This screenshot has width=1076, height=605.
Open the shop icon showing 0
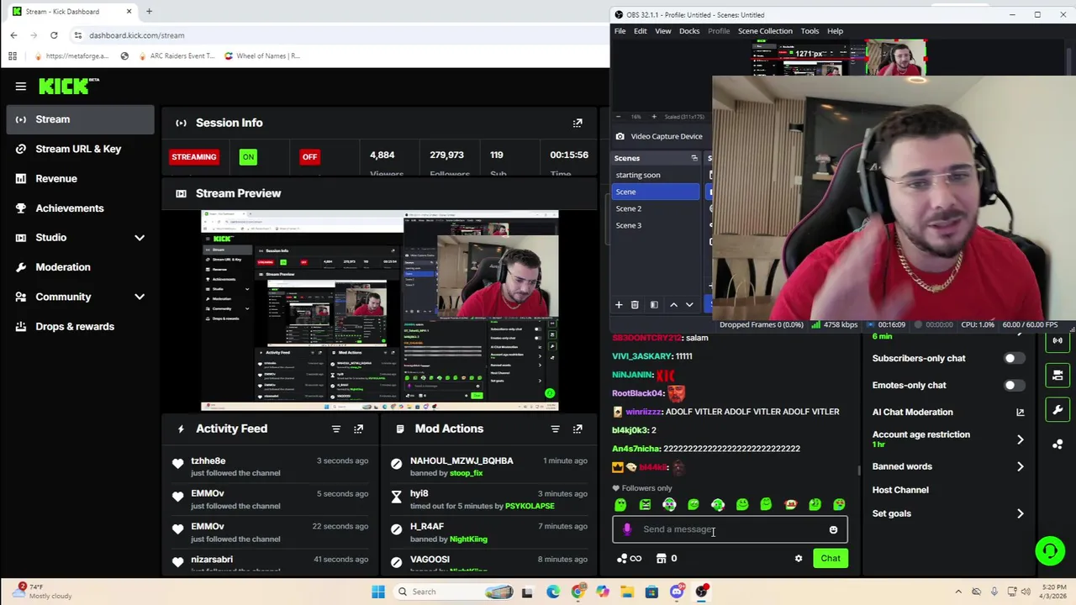[667, 558]
